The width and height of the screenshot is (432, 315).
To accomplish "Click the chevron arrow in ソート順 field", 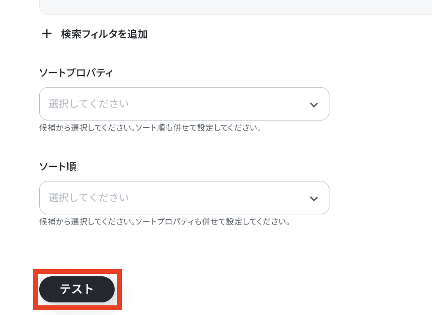I will [313, 198].
